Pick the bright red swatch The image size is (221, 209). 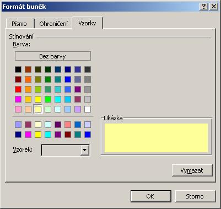[x=18, y=89]
